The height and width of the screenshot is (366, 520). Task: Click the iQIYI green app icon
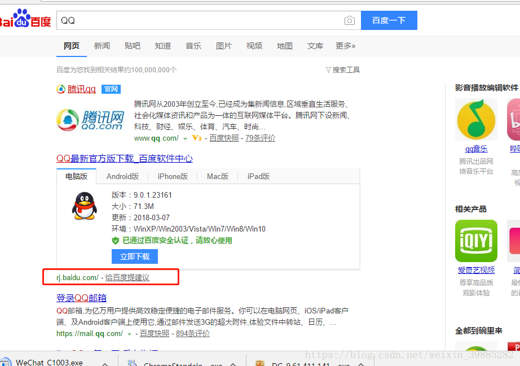476,241
